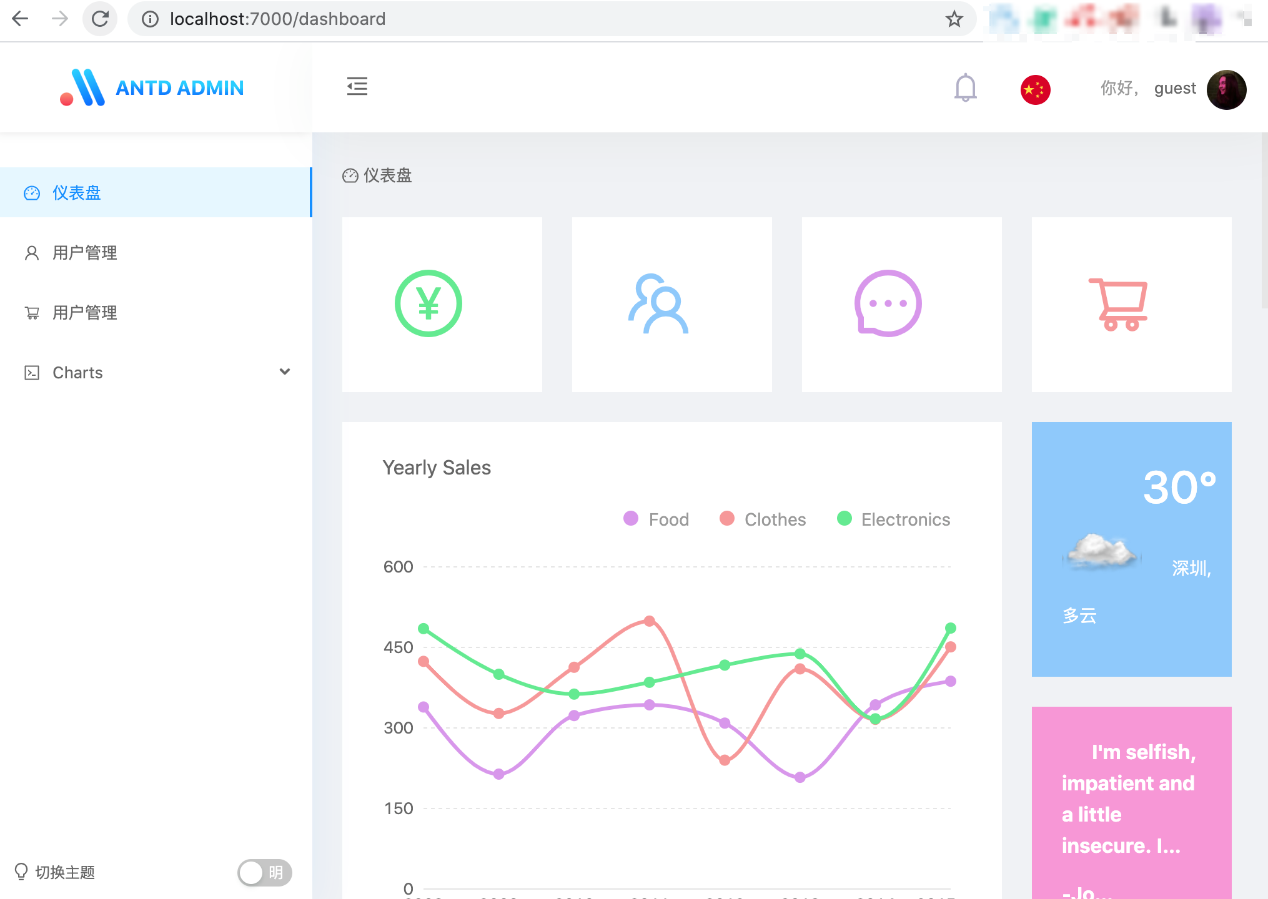Expand the Charts submenu chevron
This screenshot has width=1268, height=899.
click(x=285, y=372)
